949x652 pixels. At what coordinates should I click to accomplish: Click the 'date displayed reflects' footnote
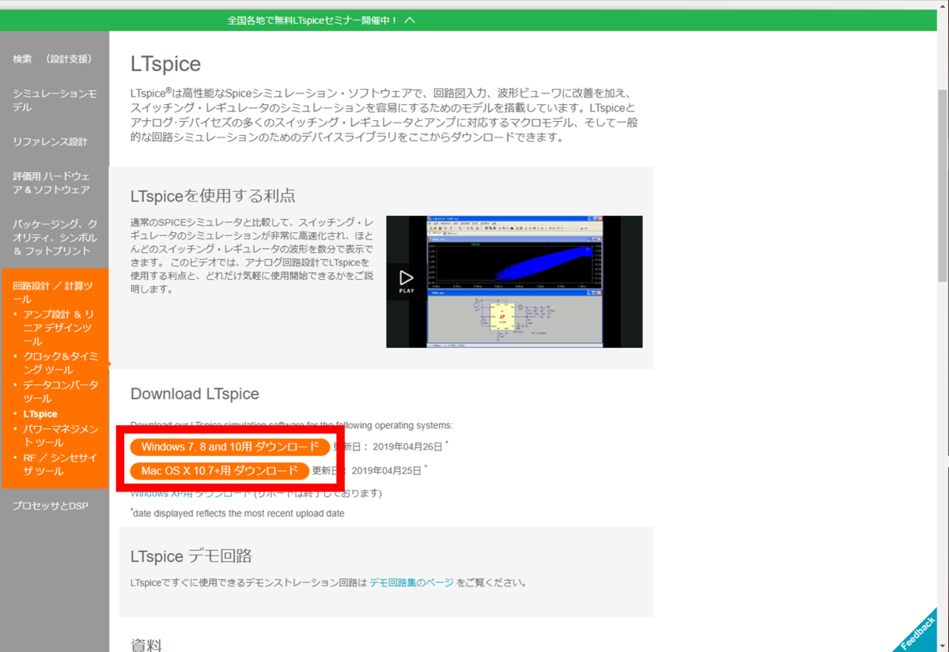tap(237, 513)
